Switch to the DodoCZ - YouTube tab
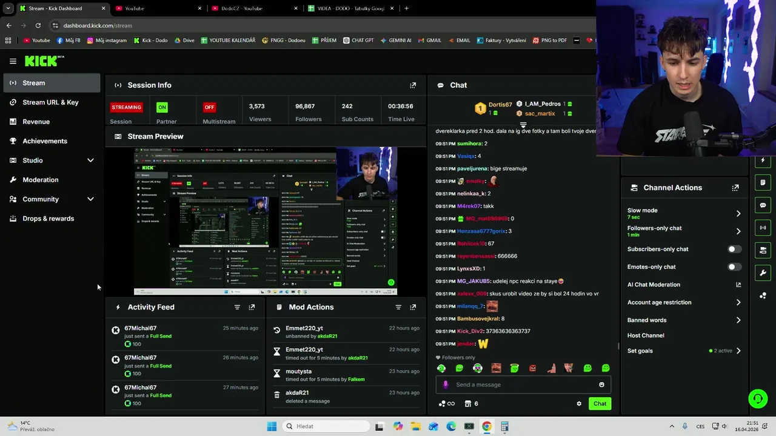The width and height of the screenshot is (776, 436). point(255,8)
